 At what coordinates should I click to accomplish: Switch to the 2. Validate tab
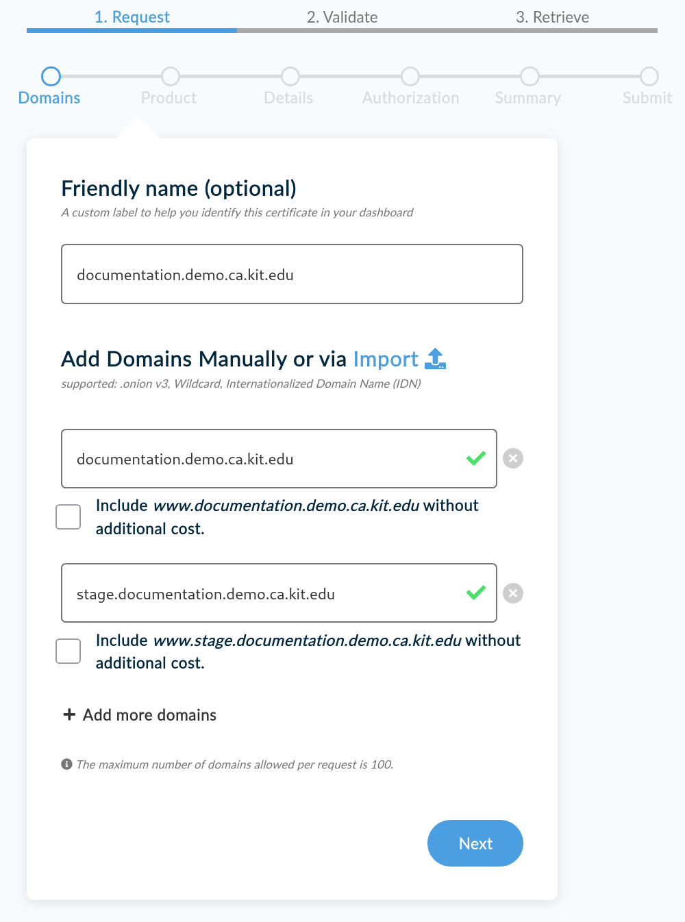(x=342, y=17)
